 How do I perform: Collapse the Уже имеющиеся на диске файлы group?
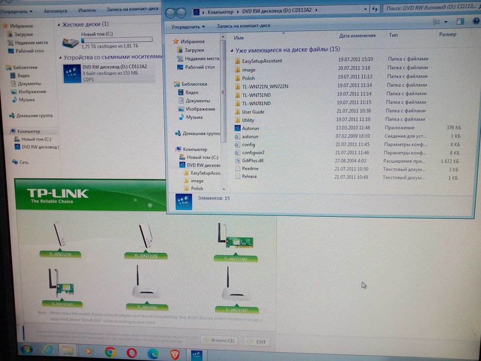click(x=232, y=51)
